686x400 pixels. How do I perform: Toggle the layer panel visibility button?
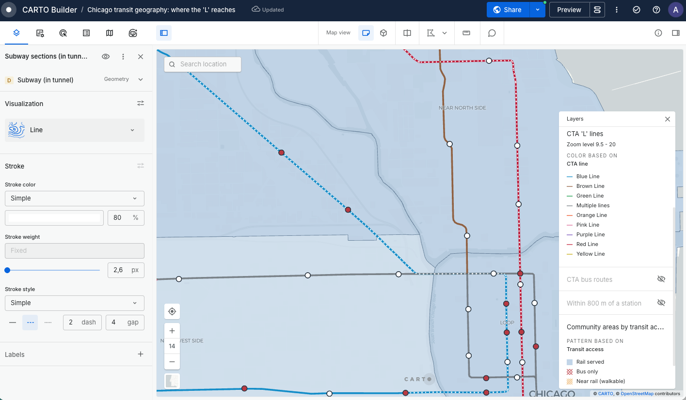[x=164, y=33]
